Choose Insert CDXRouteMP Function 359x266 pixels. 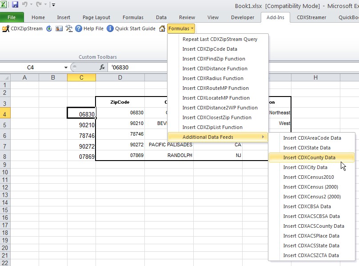(218, 88)
